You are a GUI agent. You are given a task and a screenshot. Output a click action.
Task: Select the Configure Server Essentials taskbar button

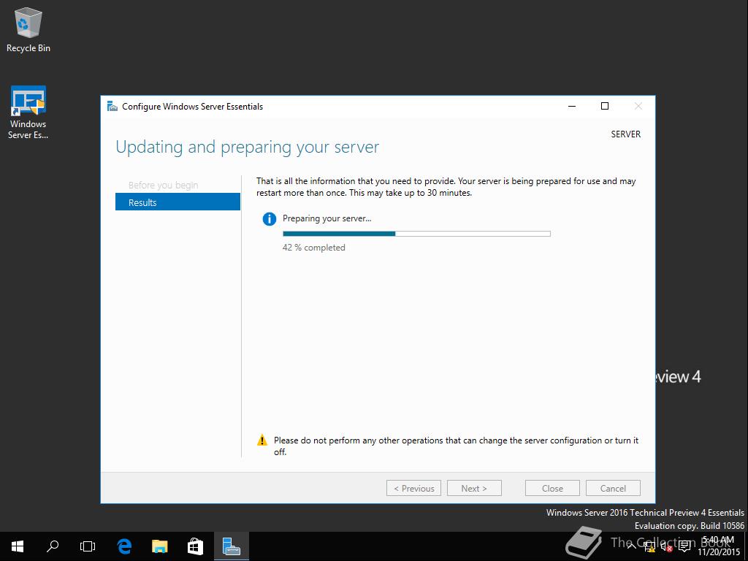232,546
